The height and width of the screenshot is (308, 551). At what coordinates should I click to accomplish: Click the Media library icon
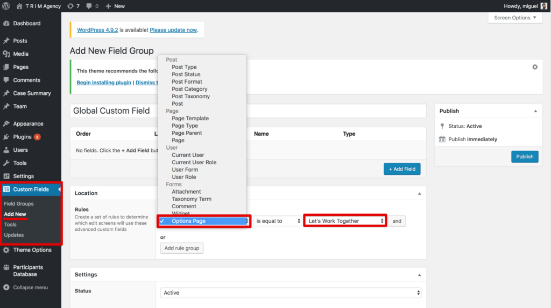pyautogui.click(x=6, y=54)
